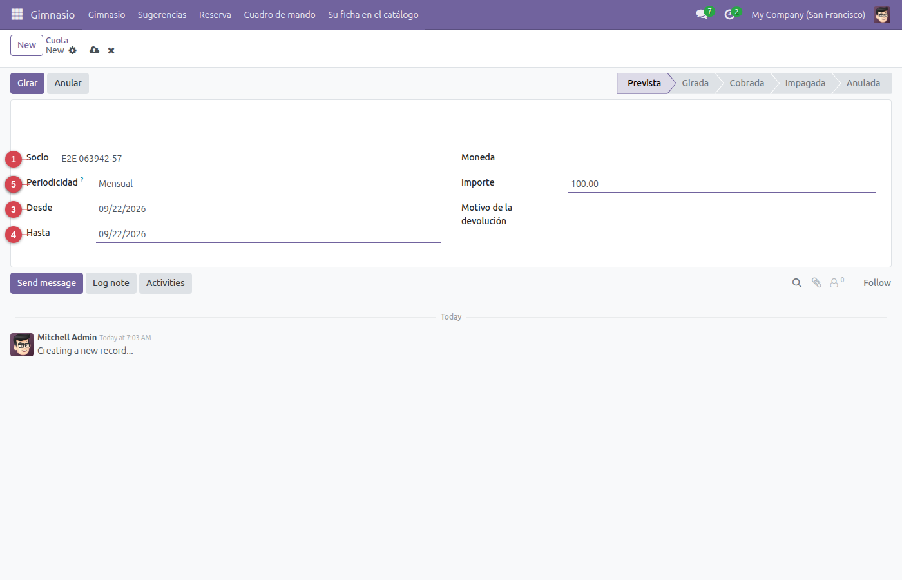Click Mitchell Admin avatar in chatter message

pyautogui.click(x=22, y=345)
